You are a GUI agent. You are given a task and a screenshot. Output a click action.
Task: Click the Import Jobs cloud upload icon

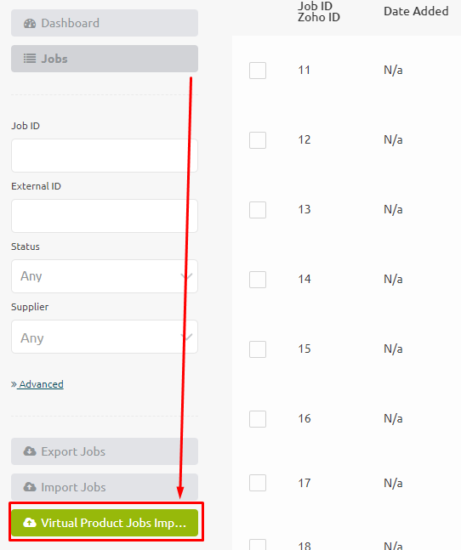pos(30,487)
